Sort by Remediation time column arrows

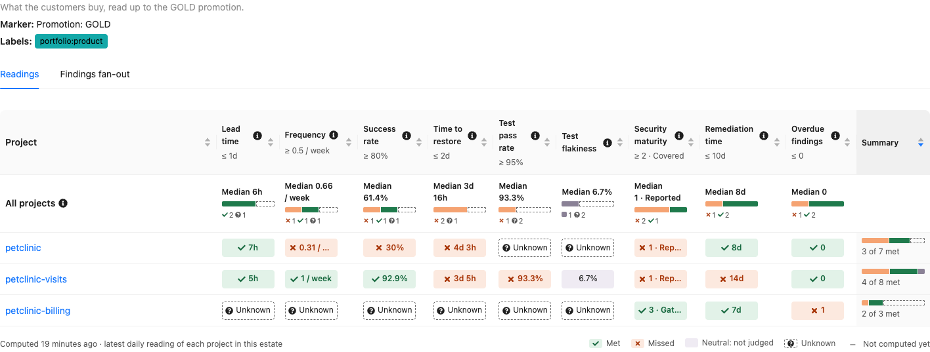click(778, 142)
